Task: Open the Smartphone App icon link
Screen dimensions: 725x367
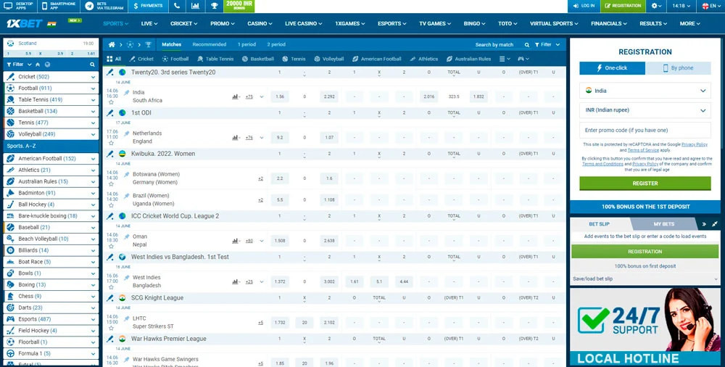Action: point(44,6)
